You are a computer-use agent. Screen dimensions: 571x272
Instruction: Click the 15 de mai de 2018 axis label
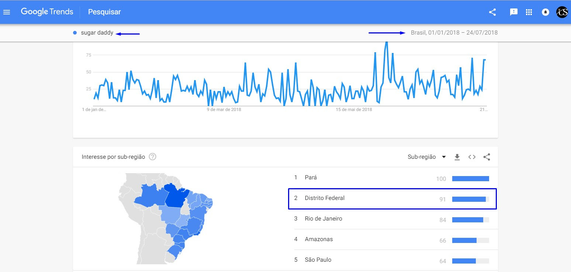point(354,110)
